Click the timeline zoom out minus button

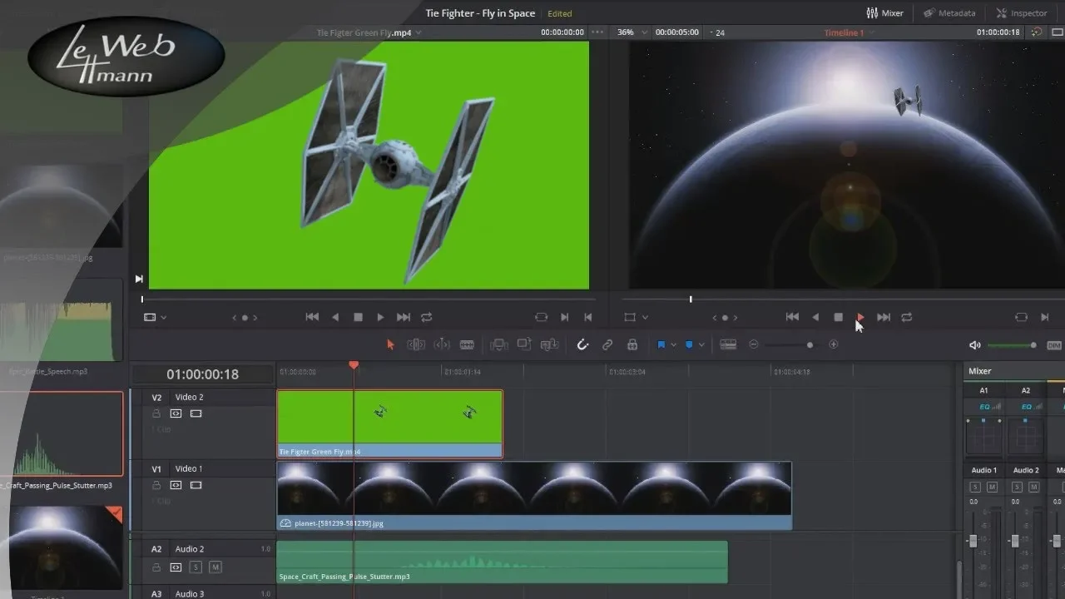[x=754, y=344]
